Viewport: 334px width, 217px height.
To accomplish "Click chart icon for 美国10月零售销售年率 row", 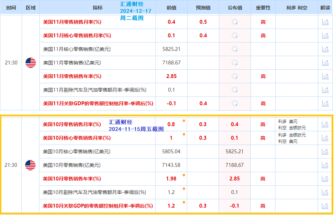I will click(x=325, y=179).
